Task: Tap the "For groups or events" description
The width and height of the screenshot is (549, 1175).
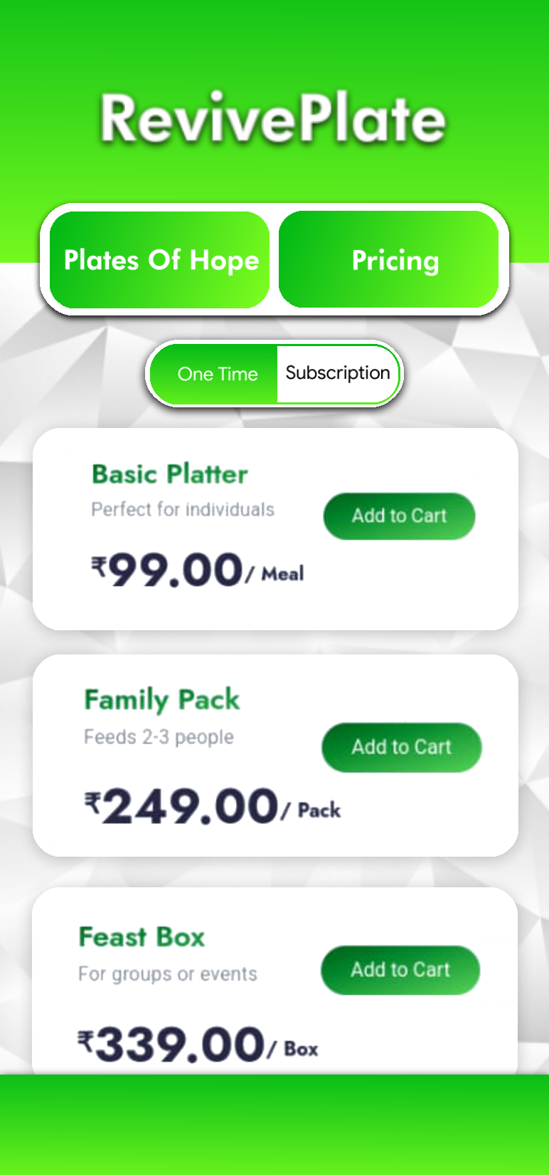Action: click(x=168, y=974)
